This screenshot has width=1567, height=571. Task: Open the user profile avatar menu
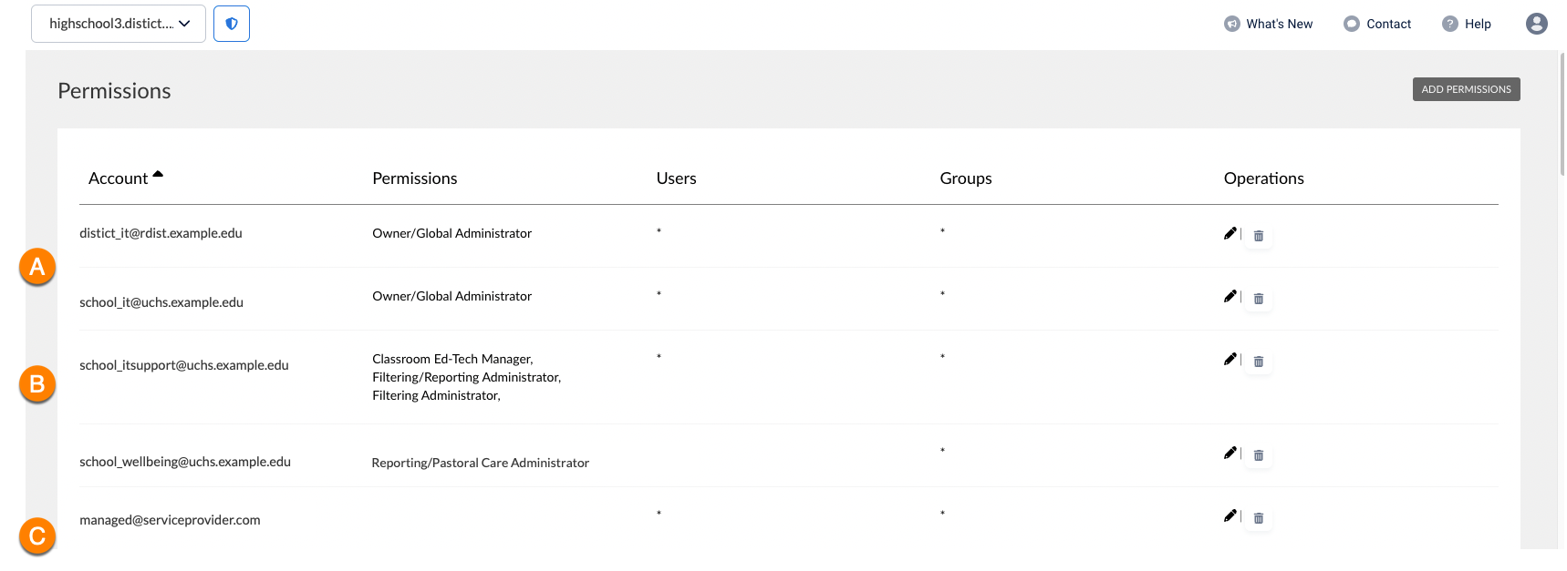1537,24
